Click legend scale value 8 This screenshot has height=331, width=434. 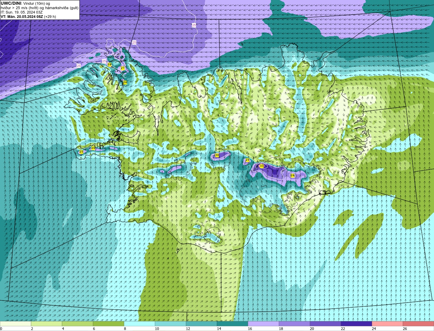click(125, 329)
